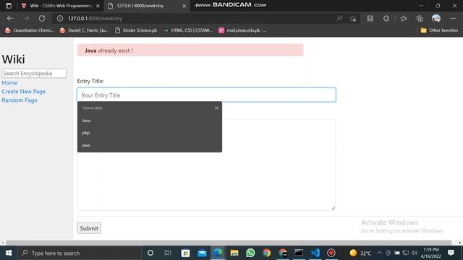
Task: Open site information icon in address bar
Action: 60,18
